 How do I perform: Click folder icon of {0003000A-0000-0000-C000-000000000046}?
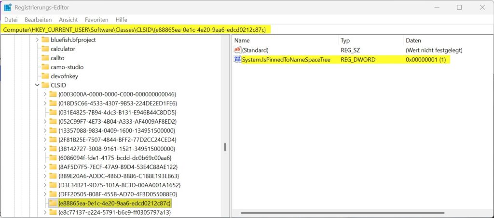click(53, 94)
